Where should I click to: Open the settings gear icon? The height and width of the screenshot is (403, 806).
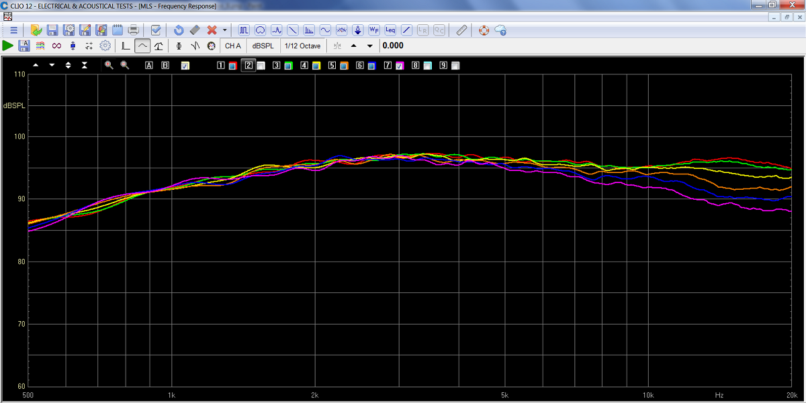coord(105,46)
